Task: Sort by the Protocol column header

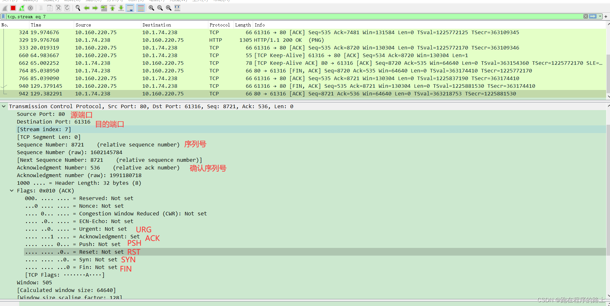Action: pyautogui.click(x=220, y=25)
